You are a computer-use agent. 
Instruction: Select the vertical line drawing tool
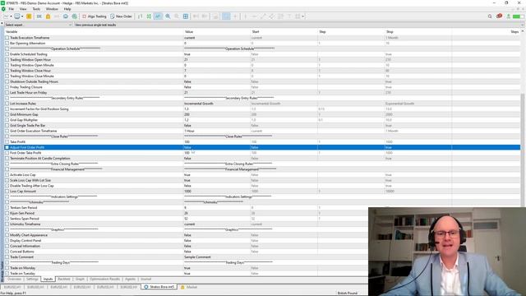[x=246, y=16]
